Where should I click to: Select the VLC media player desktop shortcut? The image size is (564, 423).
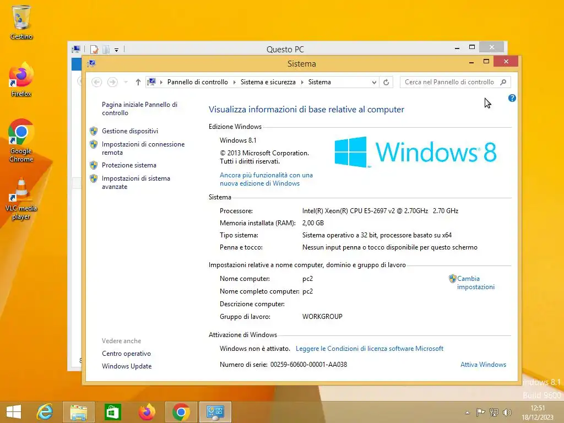pos(21,198)
